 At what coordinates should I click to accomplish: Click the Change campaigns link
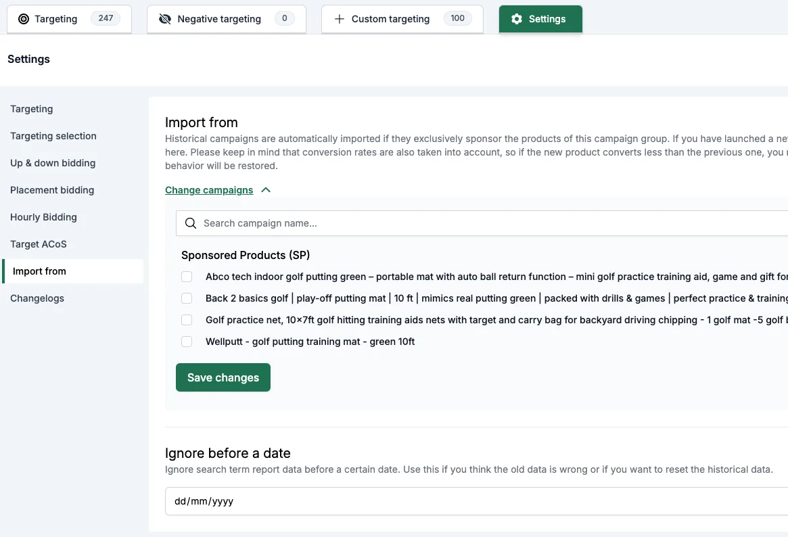pos(209,190)
